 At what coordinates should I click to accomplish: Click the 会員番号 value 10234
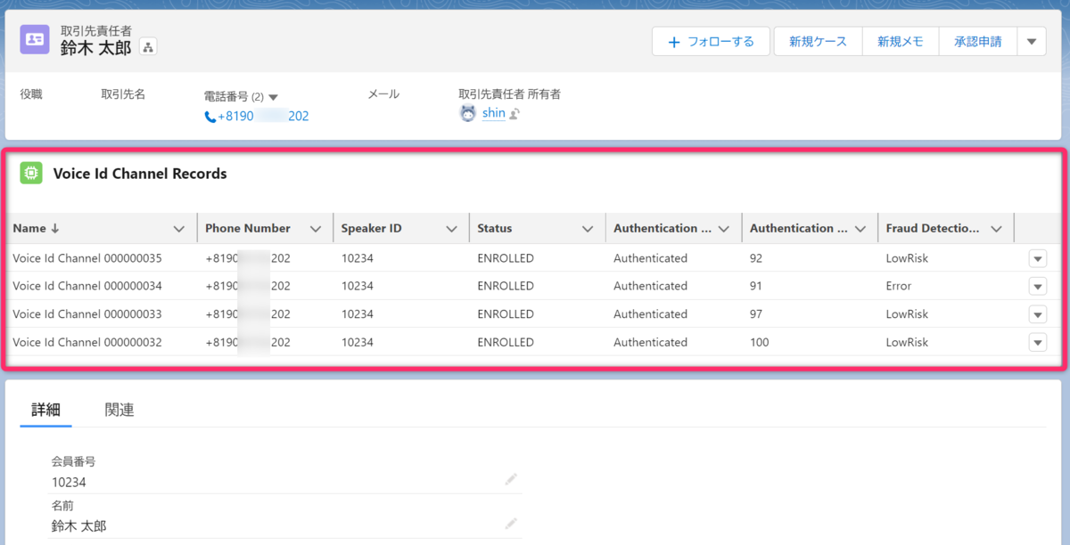[69, 482]
